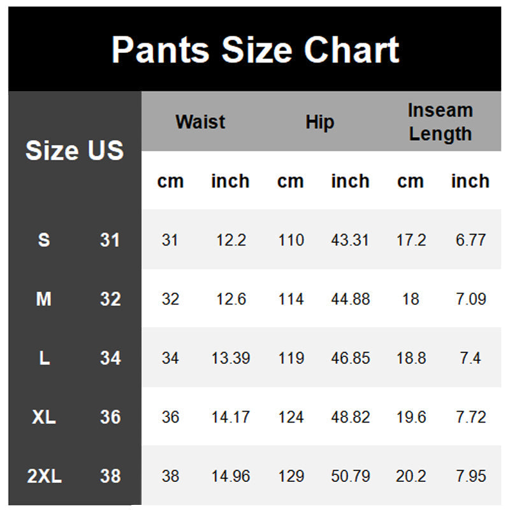Click waist inch value 14.96
Screen dimensions: 510x510
[x=231, y=476]
